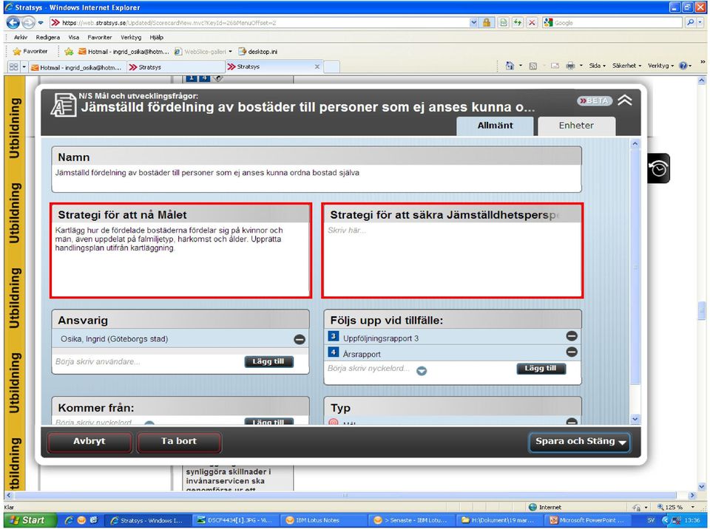The image size is (710, 529).
Task: Open the 125% zoom level control
Action: (676, 508)
